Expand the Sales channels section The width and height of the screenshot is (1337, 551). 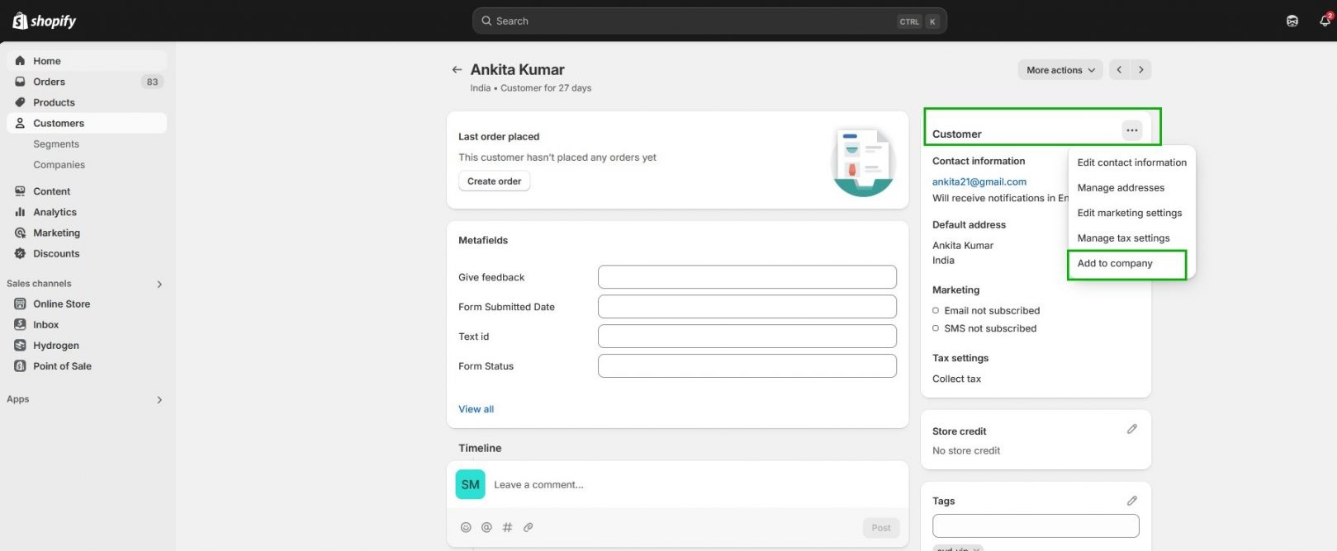159,284
